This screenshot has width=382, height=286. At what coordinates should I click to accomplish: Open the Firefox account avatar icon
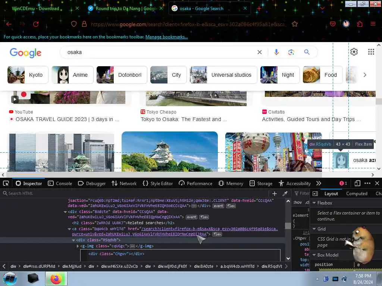pyautogui.click(x=346, y=24)
